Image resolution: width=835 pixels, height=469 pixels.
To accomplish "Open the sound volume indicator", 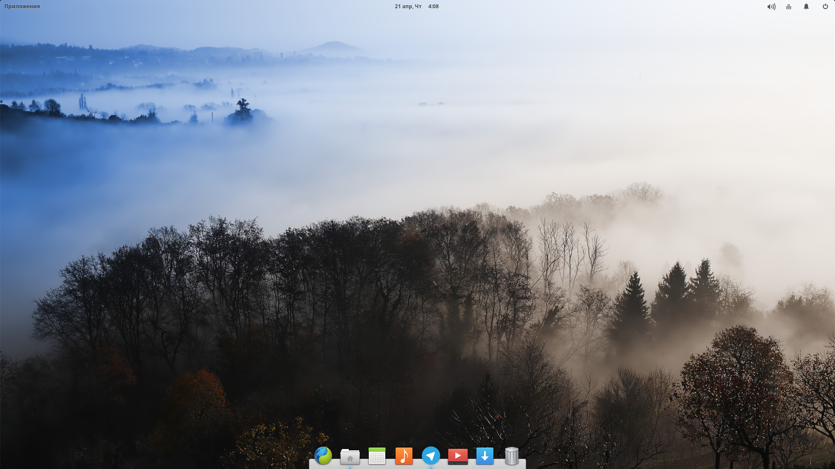I will (x=771, y=7).
